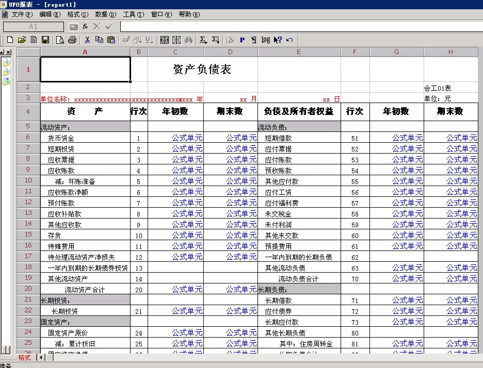Click the UFO application icon in the title bar

(x=4, y=4)
